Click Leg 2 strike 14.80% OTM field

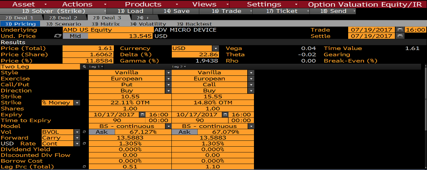213,102
